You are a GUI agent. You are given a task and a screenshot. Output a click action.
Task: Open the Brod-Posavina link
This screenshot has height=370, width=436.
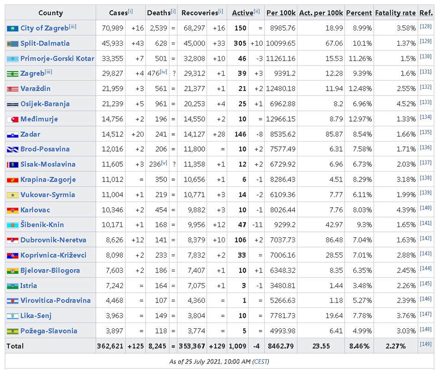coord(45,149)
